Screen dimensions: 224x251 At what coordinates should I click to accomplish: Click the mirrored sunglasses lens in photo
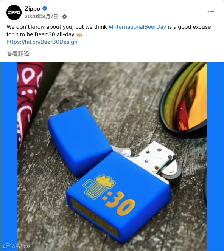pyautogui.click(x=184, y=98)
